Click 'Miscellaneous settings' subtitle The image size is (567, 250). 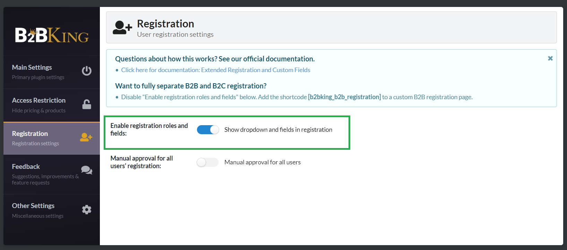click(37, 216)
